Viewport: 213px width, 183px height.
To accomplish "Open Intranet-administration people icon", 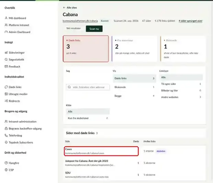I will 6,121.
